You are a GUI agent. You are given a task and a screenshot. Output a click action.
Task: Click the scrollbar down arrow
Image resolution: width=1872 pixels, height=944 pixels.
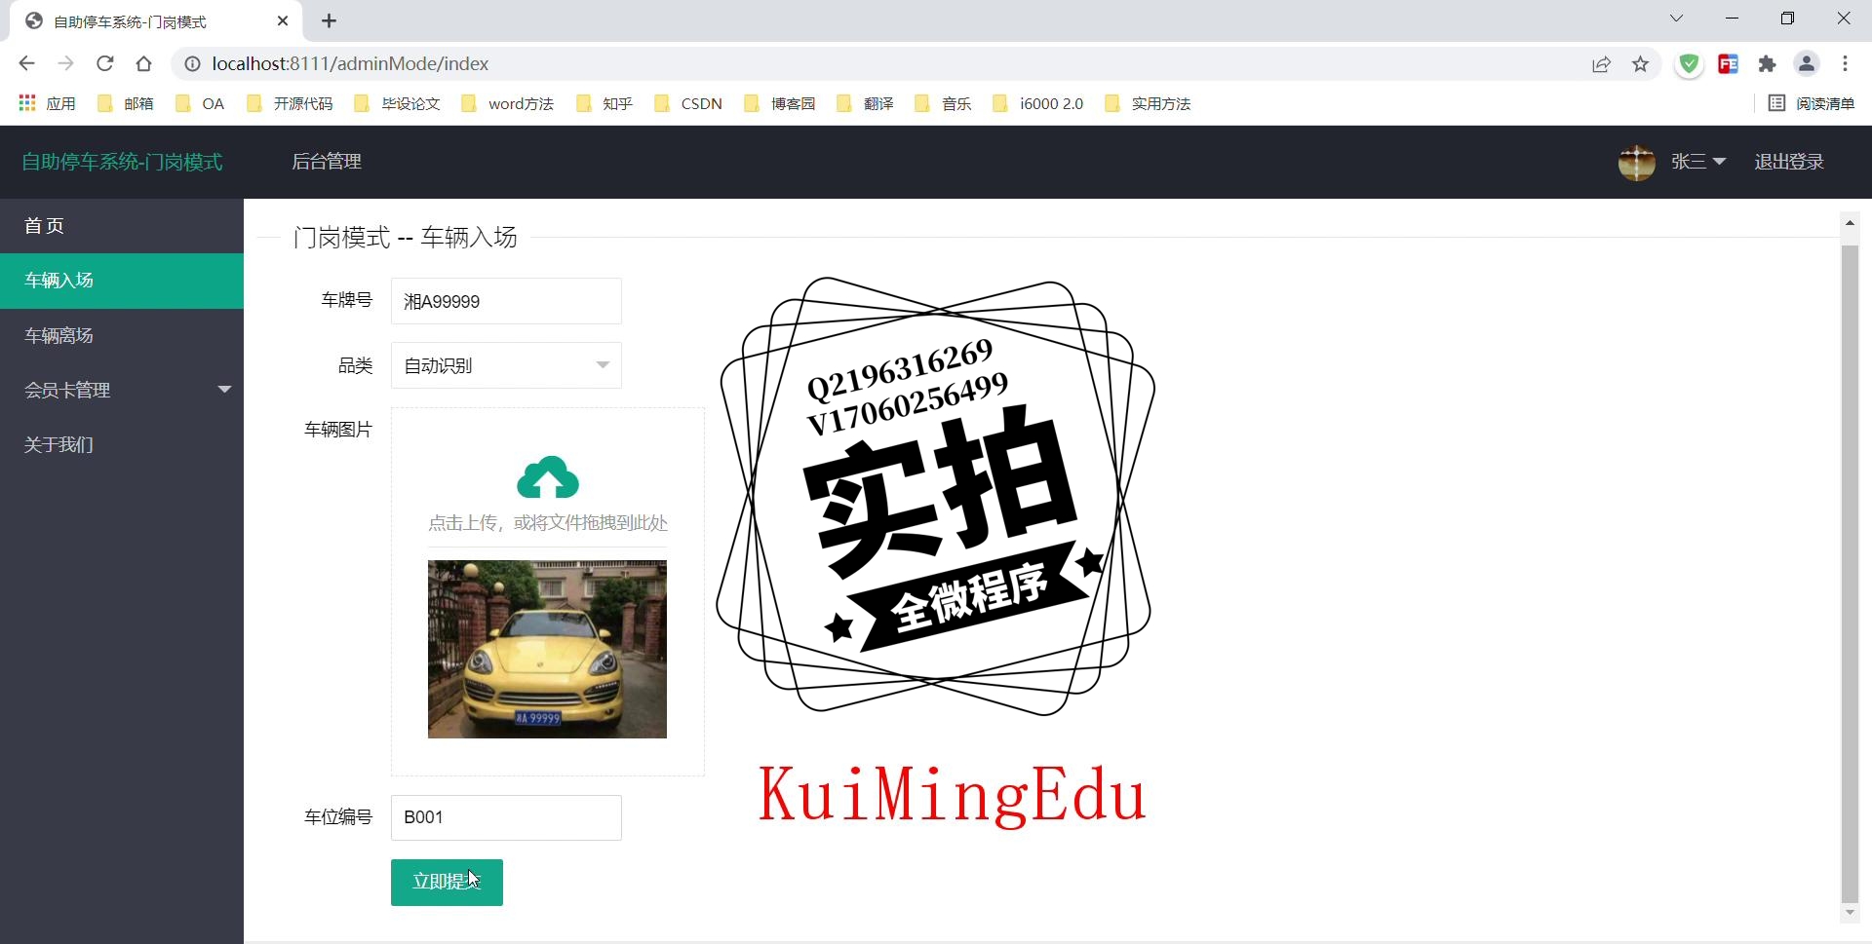(x=1850, y=914)
